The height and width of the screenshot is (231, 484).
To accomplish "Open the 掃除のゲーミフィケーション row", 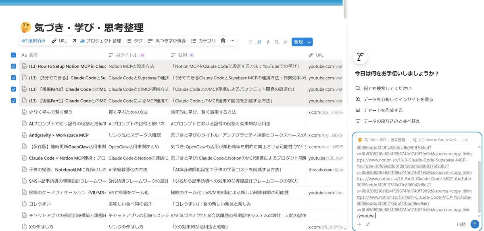I will 67,192.
